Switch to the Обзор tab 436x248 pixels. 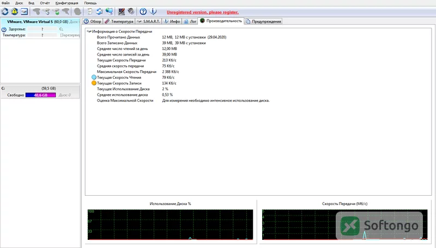[x=93, y=21]
